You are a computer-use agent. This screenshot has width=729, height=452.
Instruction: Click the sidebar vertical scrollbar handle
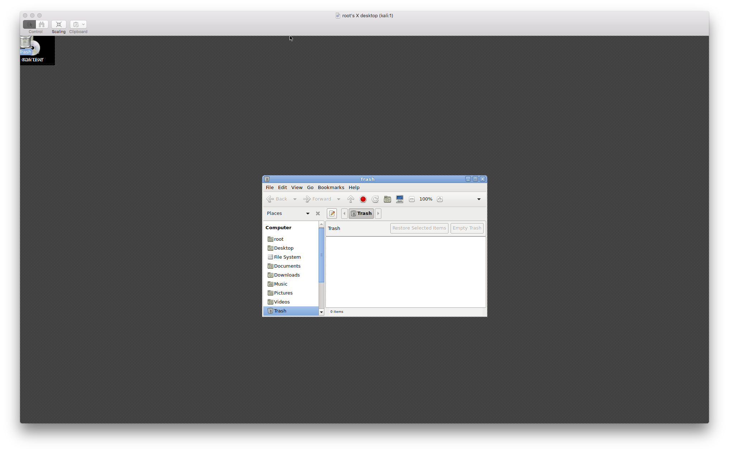click(321, 255)
